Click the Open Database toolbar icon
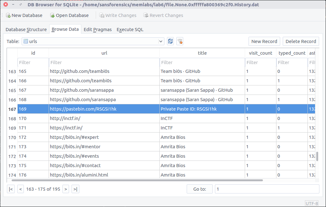 (x=52, y=15)
